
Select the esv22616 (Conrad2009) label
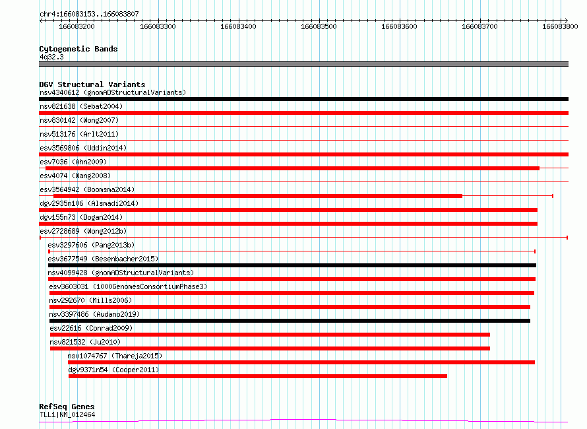[x=91, y=328]
